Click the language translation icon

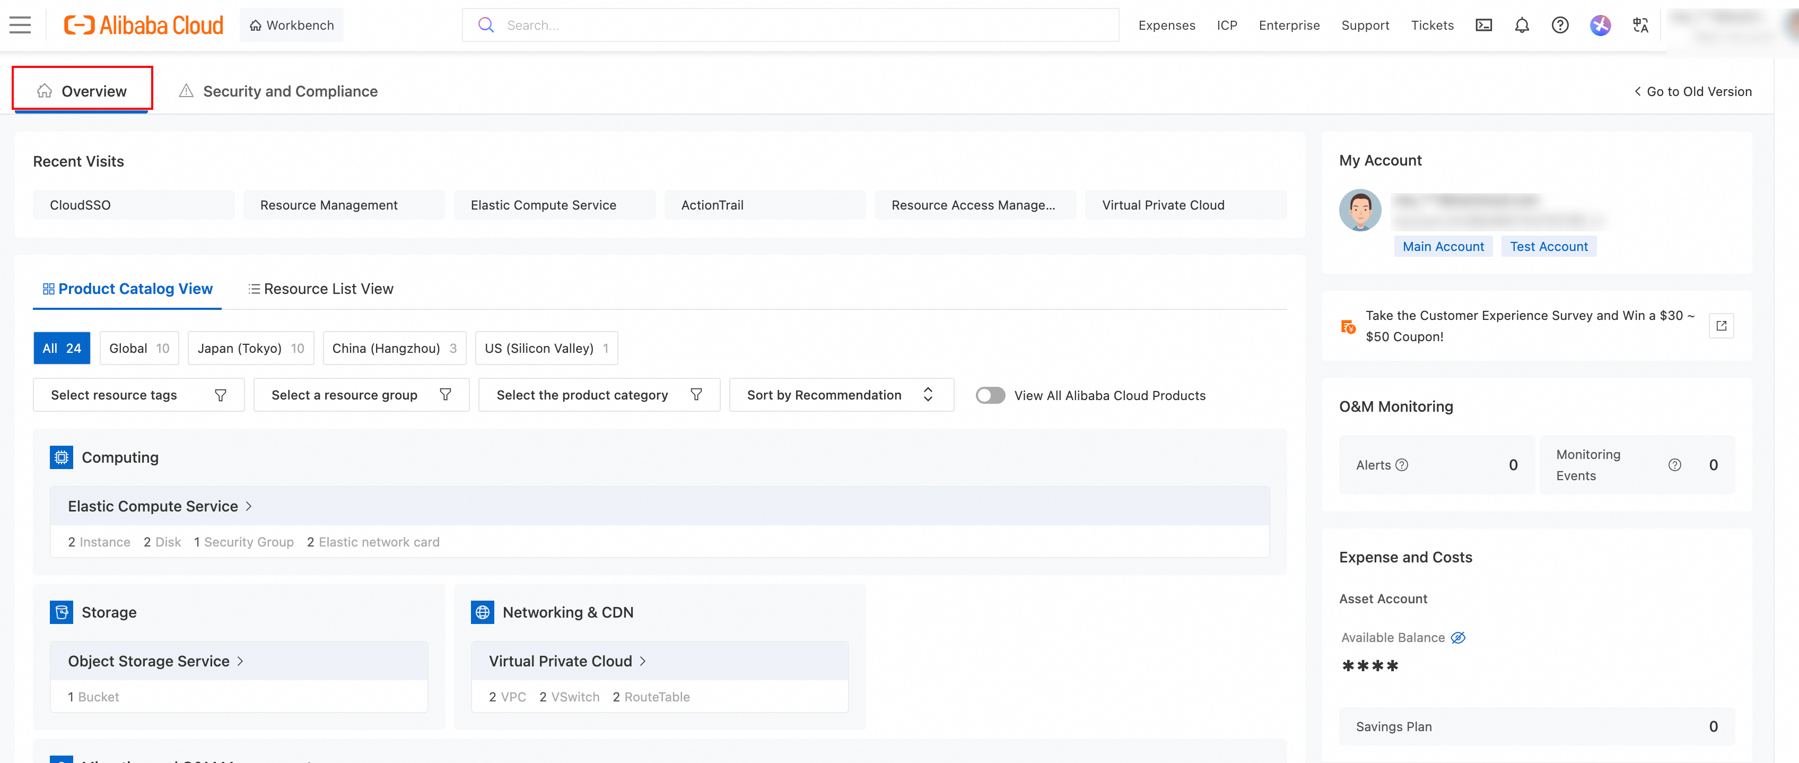[x=1640, y=25]
